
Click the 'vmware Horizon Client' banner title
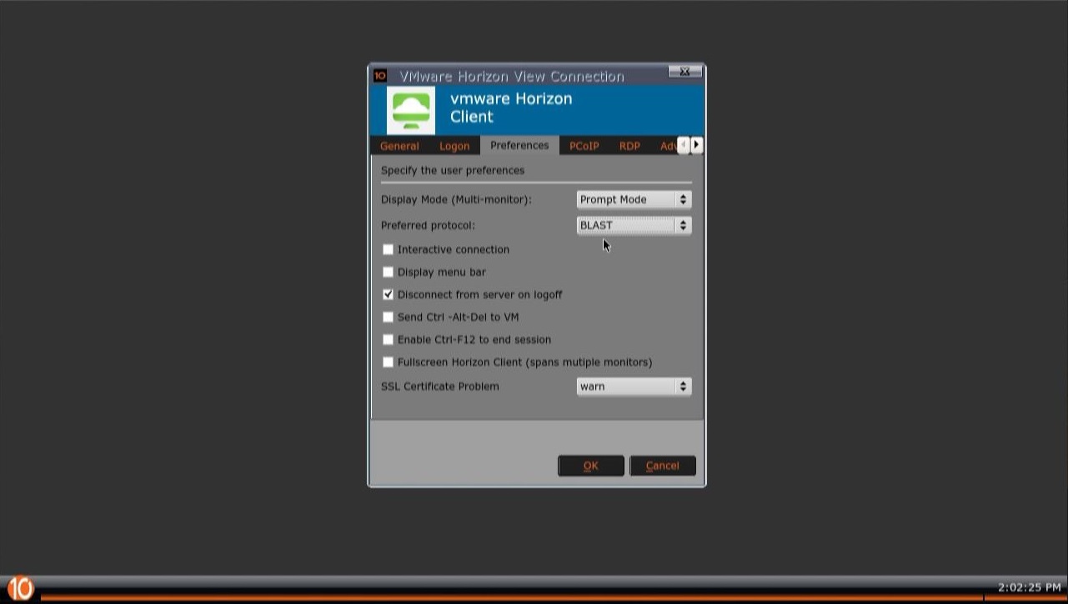tap(511, 108)
